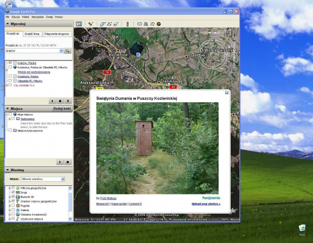Screen dimensions: 313x243
Task: Click the Sightseeing folder icon
Action: pos(18,119)
